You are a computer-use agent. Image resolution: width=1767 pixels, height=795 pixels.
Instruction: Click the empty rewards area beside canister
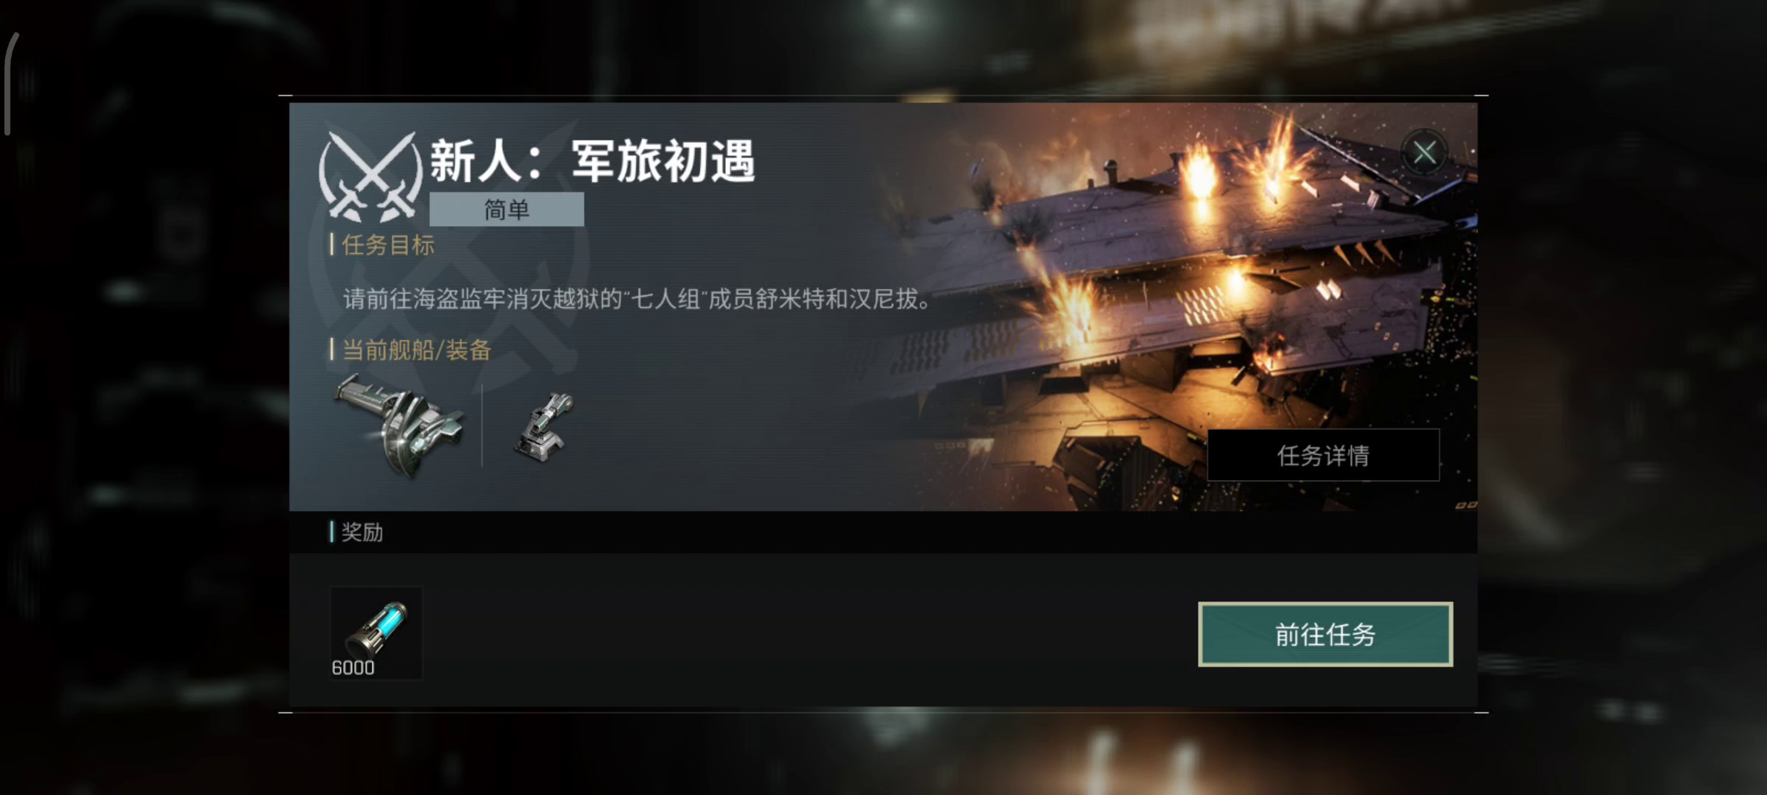[810, 632]
